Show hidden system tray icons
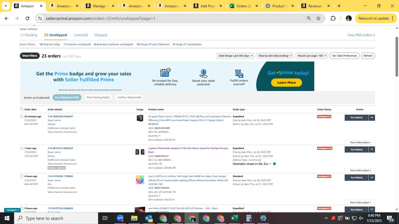The image size is (399, 224). click(x=326, y=218)
